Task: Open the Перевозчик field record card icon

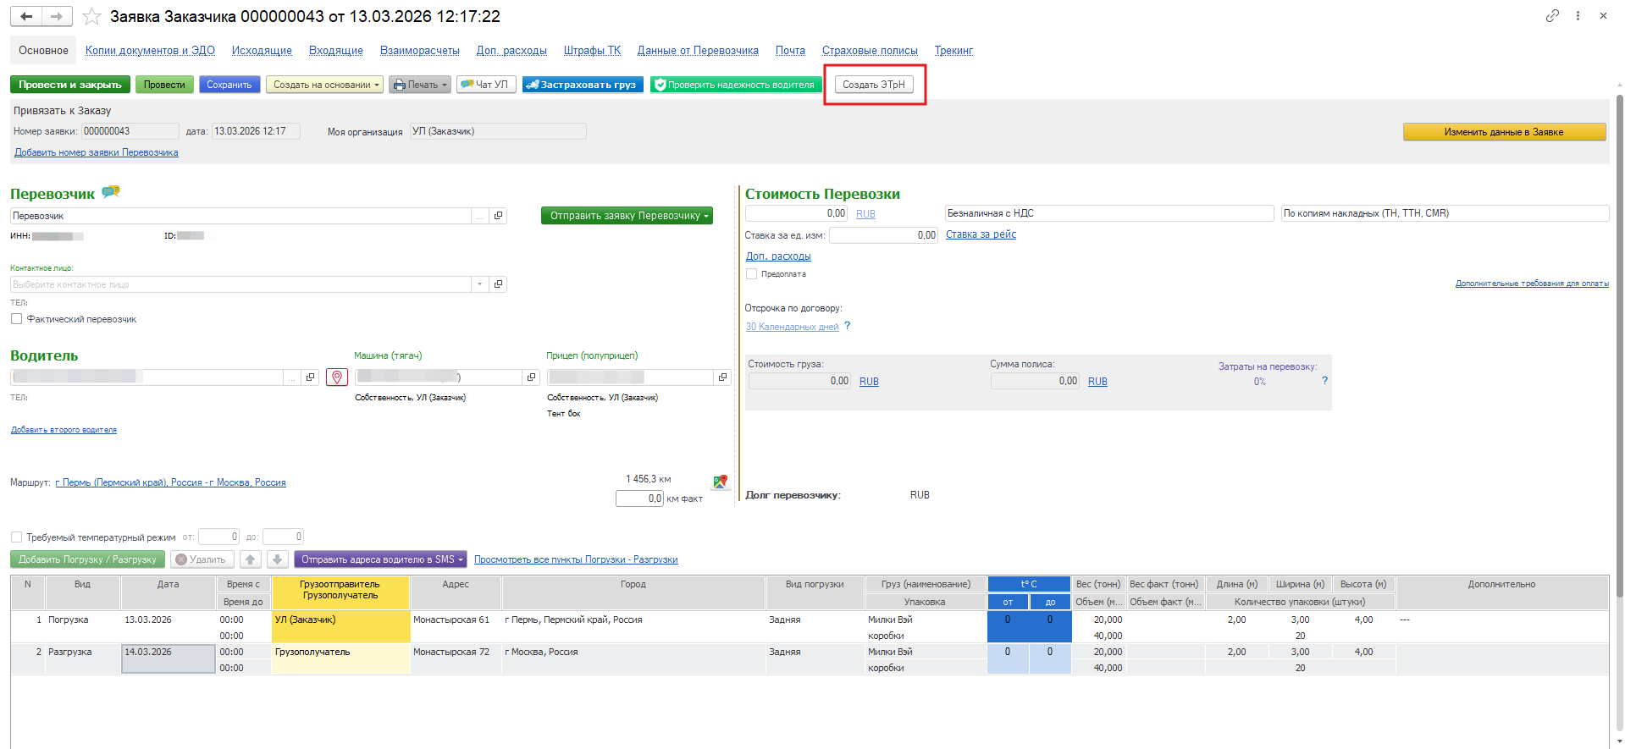Action: (499, 216)
